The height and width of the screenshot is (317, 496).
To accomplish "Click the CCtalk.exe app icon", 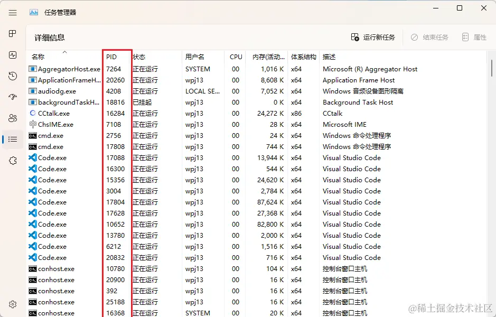I will (x=33, y=113).
